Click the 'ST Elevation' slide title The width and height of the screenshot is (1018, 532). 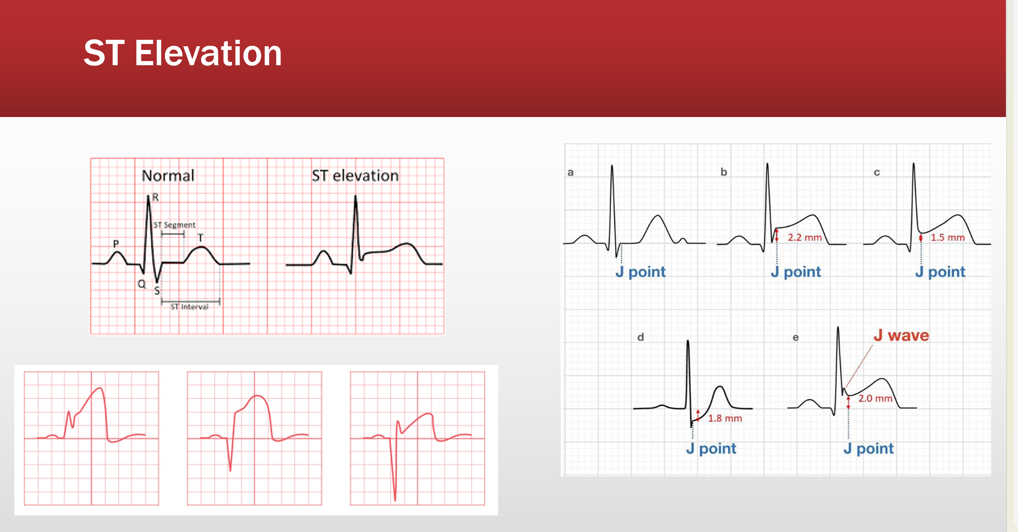[183, 53]
